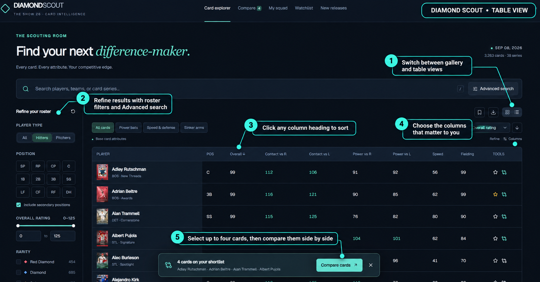The height and width of the screenshot is (282, 540).
Task: Click the bookmark icon in the toolbar
Action: click(x=480, y=112)
